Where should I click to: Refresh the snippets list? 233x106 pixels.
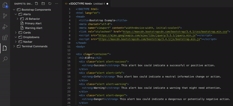click(50, 3)
